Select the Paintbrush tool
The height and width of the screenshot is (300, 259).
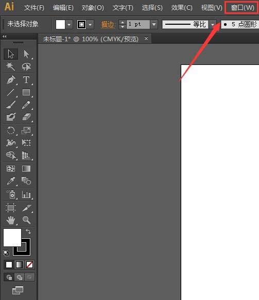click(11, 105)
